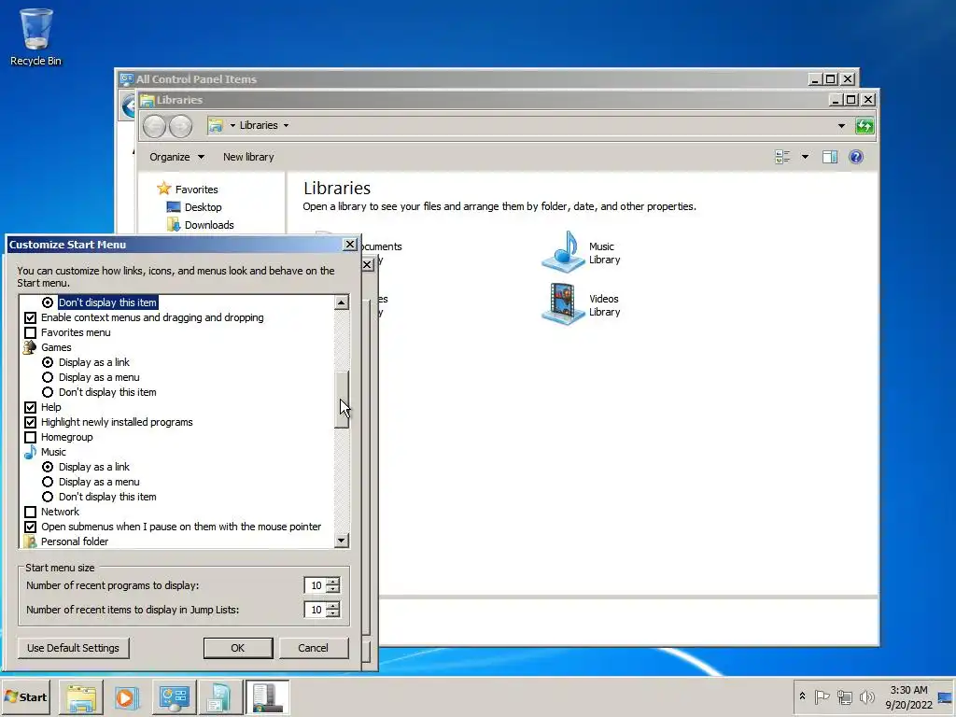The image size is (956, 717).
Task: Click the Windows Explorer taskbar icon
Action: (x=81, y=697)
